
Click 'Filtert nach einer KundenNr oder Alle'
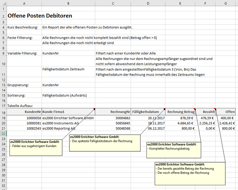(126, 53)
